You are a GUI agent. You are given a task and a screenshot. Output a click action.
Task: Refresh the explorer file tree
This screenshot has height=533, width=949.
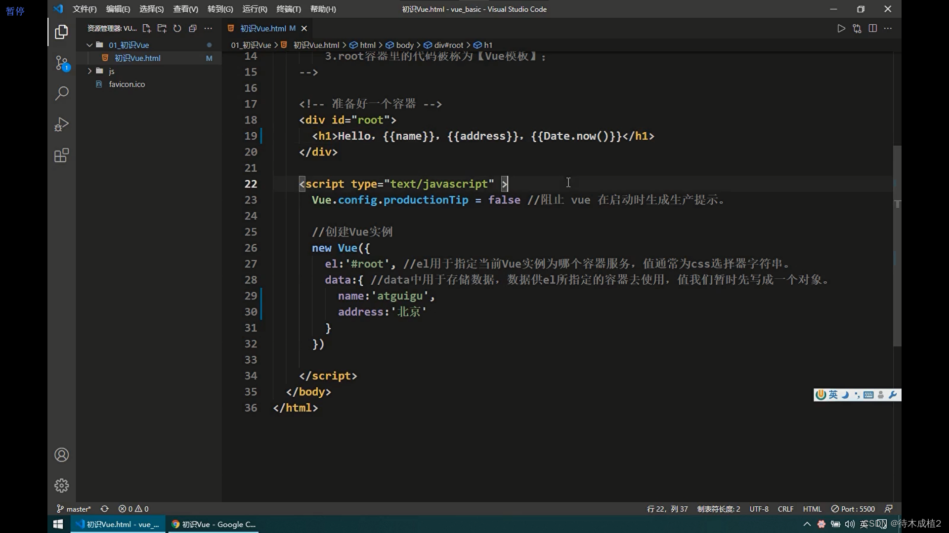(x=177, y=29)
